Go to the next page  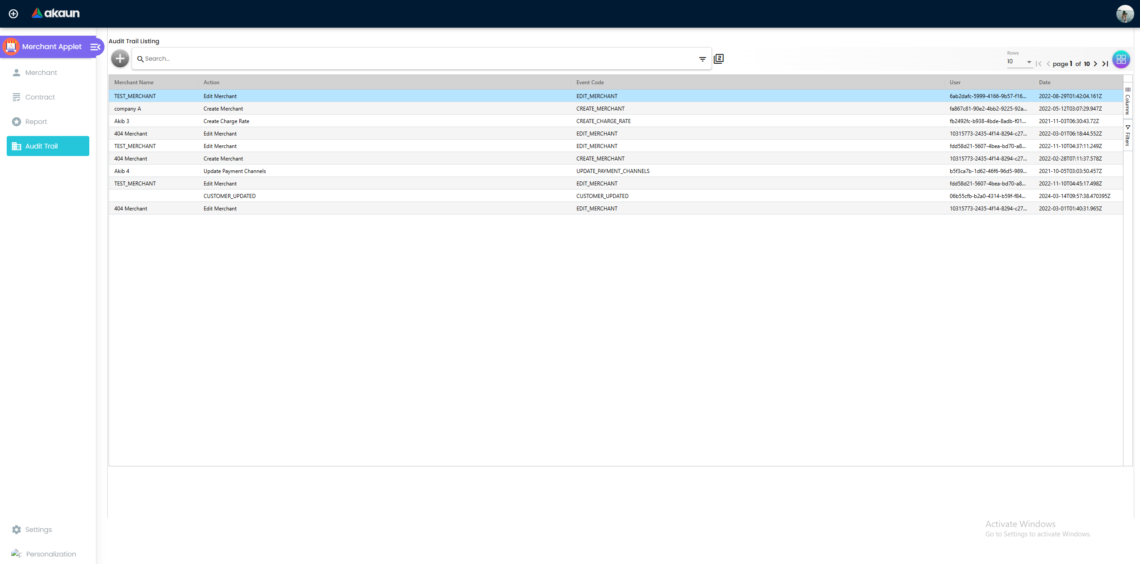click(1095, 64)
